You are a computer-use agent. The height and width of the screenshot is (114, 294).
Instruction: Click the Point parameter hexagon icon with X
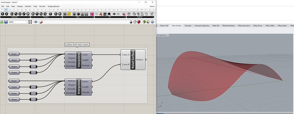coord(2,14)
